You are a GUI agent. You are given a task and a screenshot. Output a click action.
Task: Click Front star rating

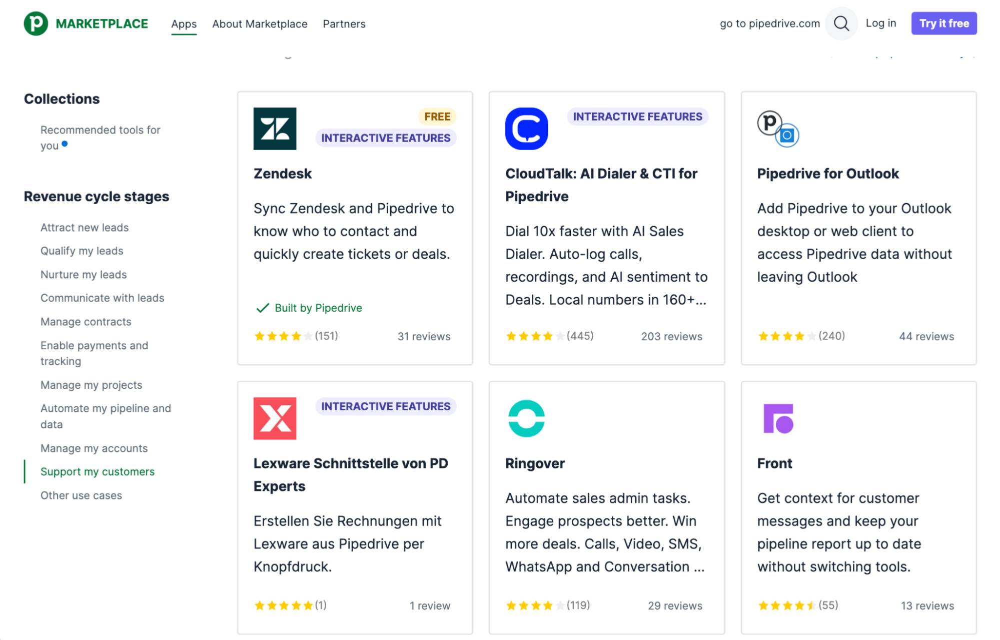click(x=787, y=605)
